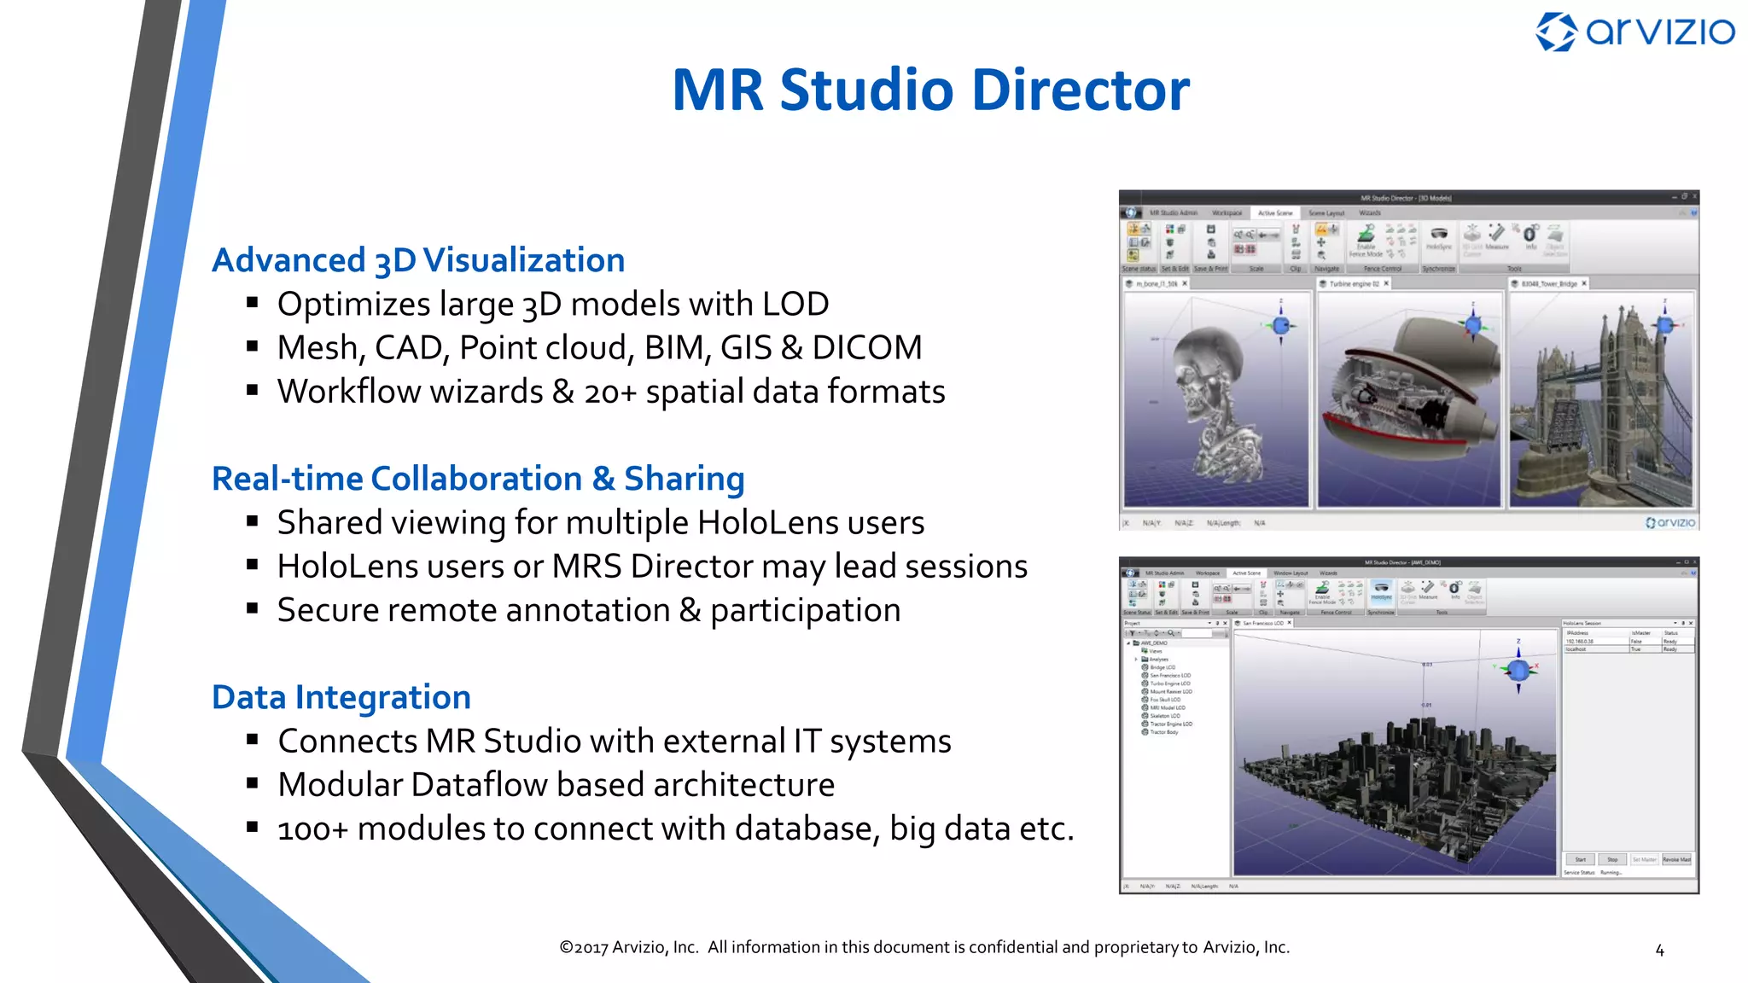Screen dimensions: 1748x983
Task: Click the filter funnel icon in the Project panel
Action: (x=1133, y=633)
